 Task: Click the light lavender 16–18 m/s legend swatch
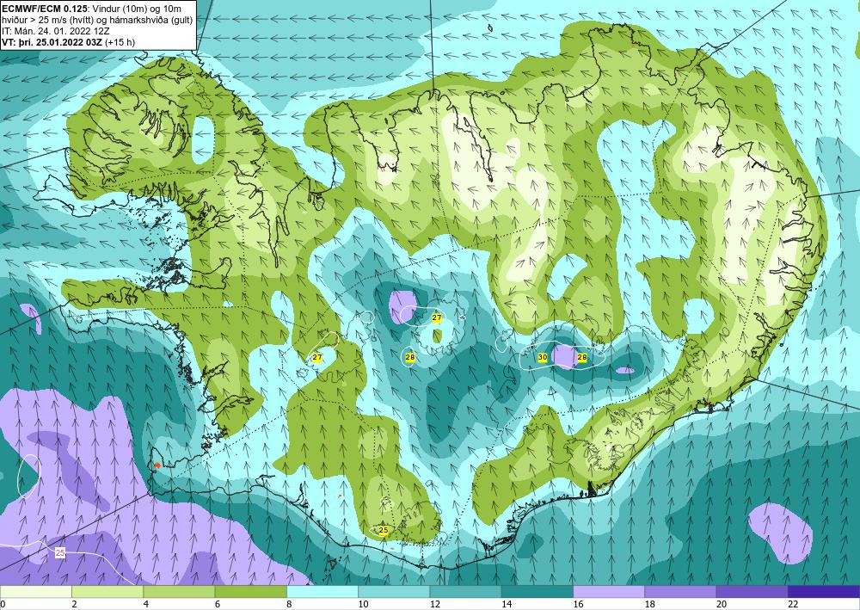(609, 592)
